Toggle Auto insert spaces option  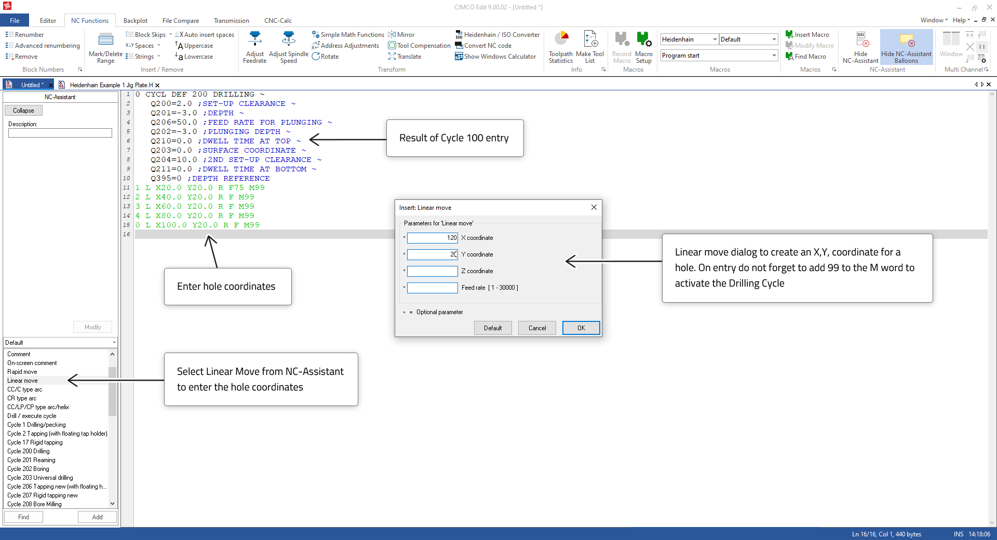pos(205,35)
